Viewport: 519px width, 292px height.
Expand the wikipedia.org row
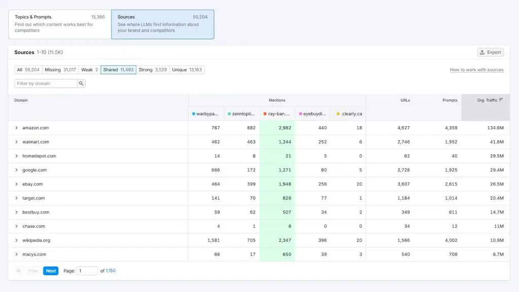pyautogui.click(x=16, y=240)
